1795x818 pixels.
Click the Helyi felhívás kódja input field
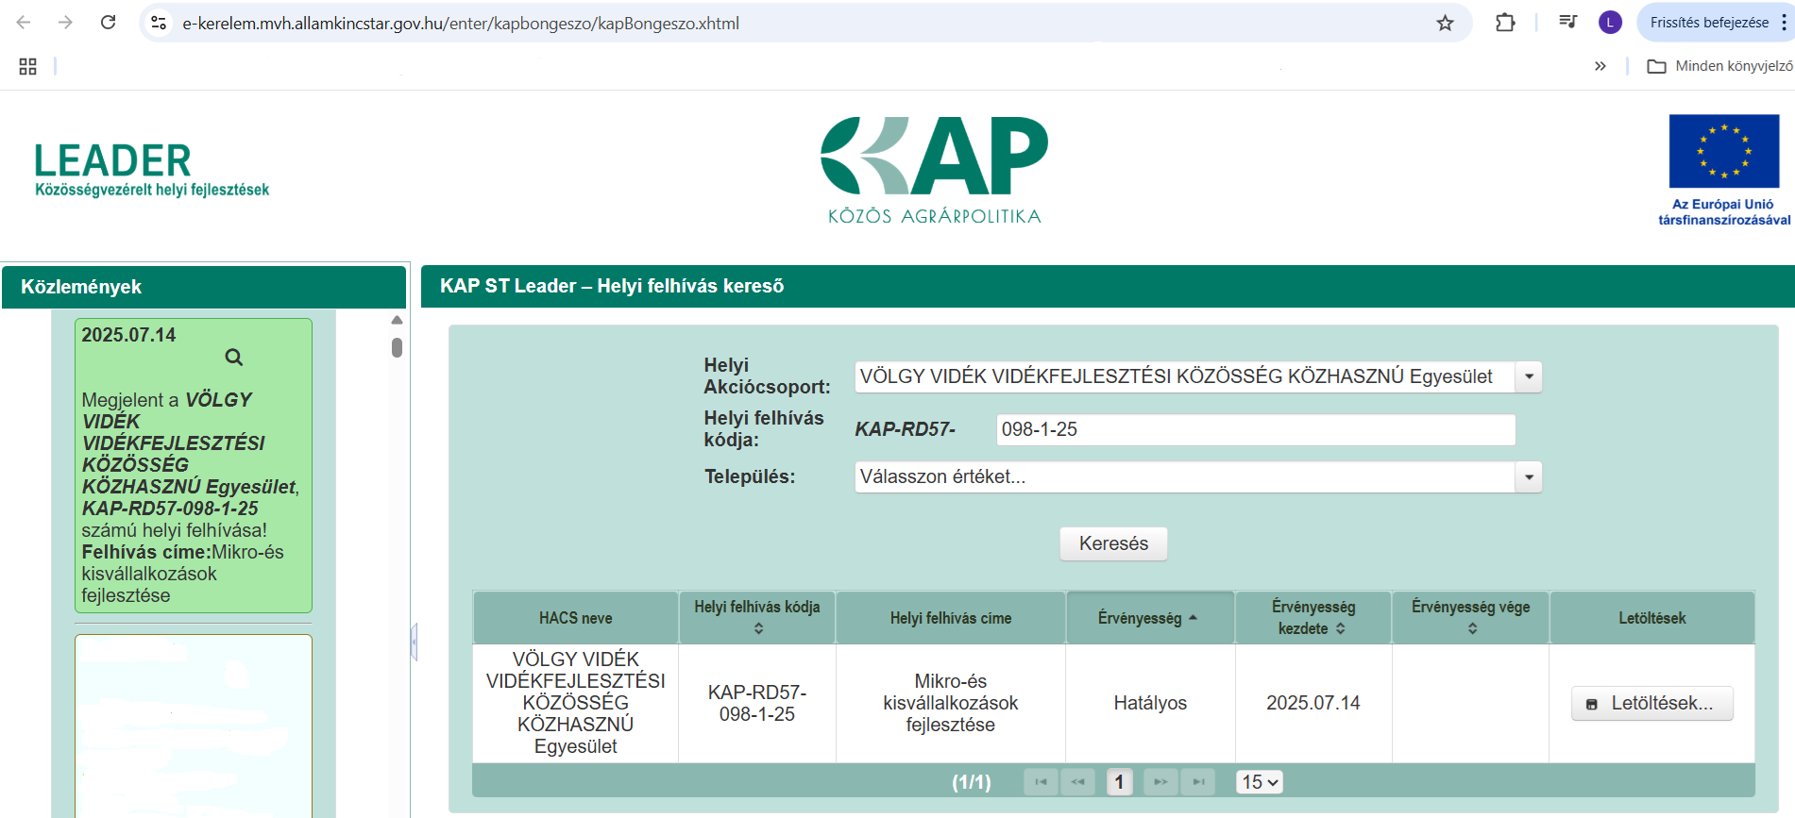click(x=1256, y=429)
